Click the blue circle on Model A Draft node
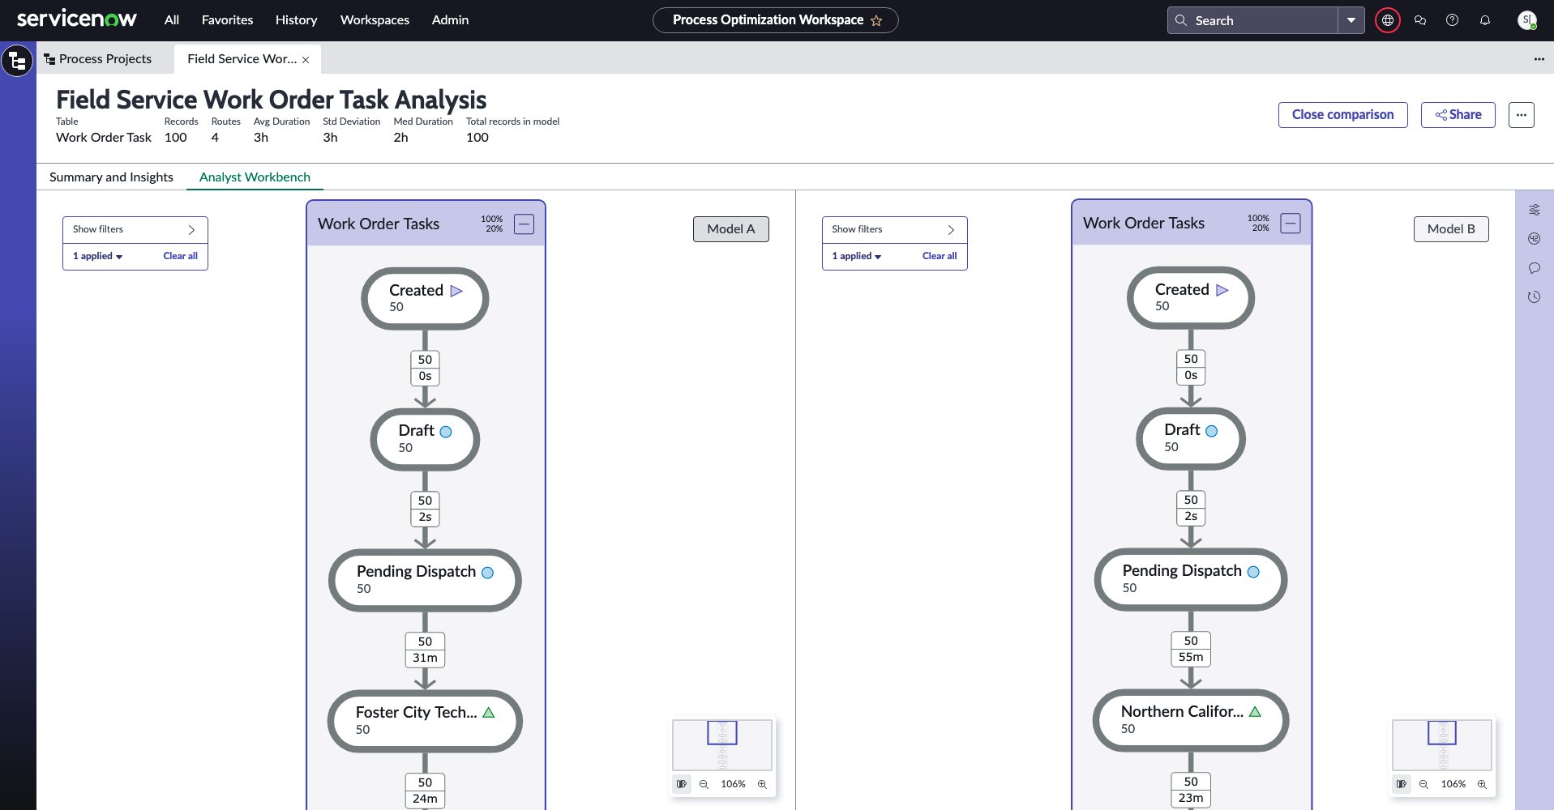This screenshot has height=810, width=1554. coord(446,432)
